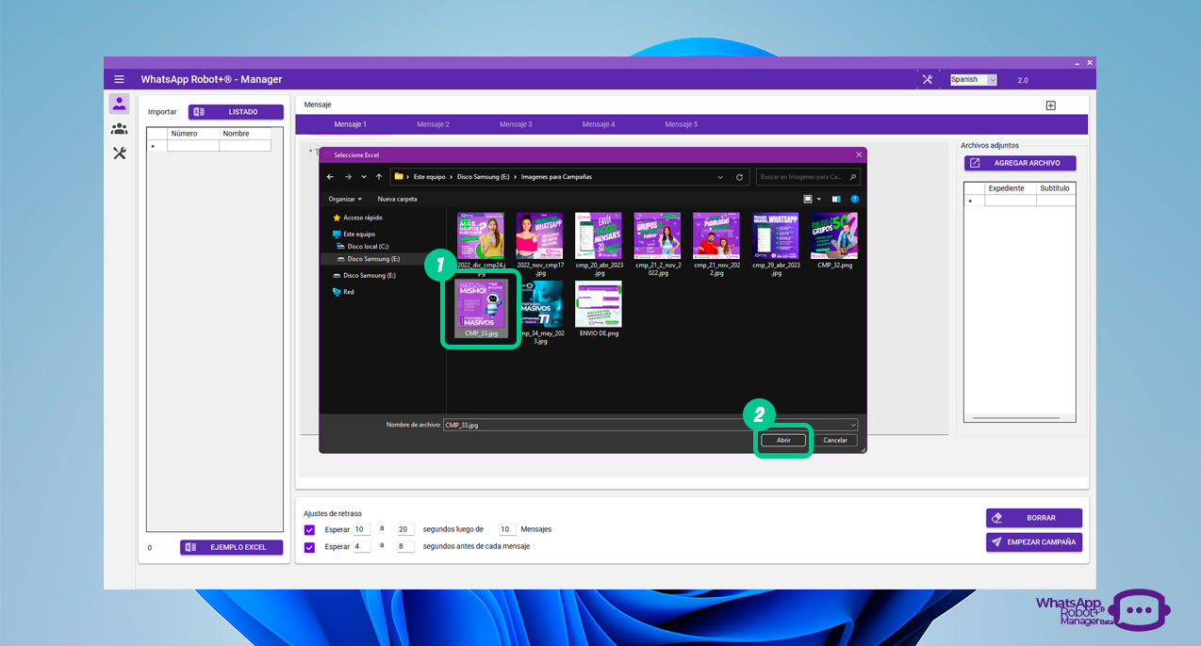Open the tools wrench icon in the sidebar
Image resolution: width=1201 pixels, height=646 pixels.
point(119,153)
